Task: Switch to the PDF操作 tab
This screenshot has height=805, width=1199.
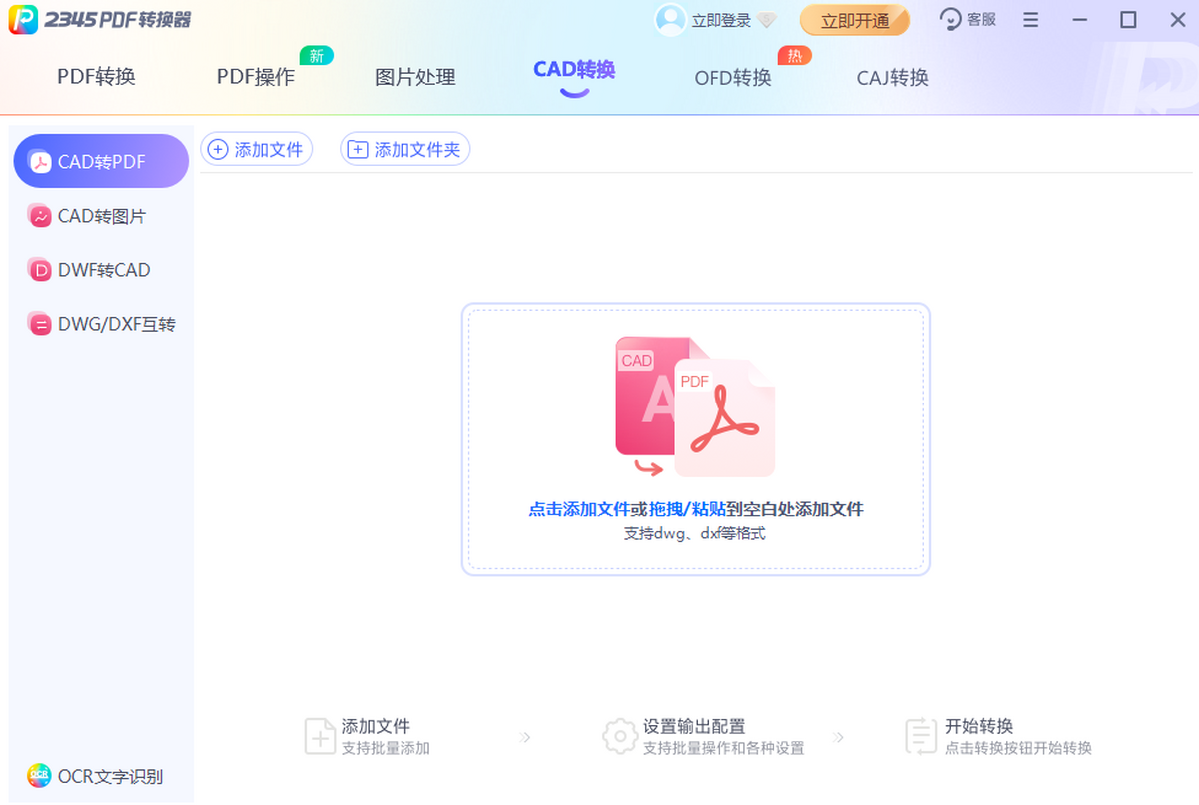Action: pos(256,77)
